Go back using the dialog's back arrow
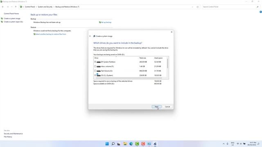This screenshot has height=147, width=262. click(x=90, y=36)
